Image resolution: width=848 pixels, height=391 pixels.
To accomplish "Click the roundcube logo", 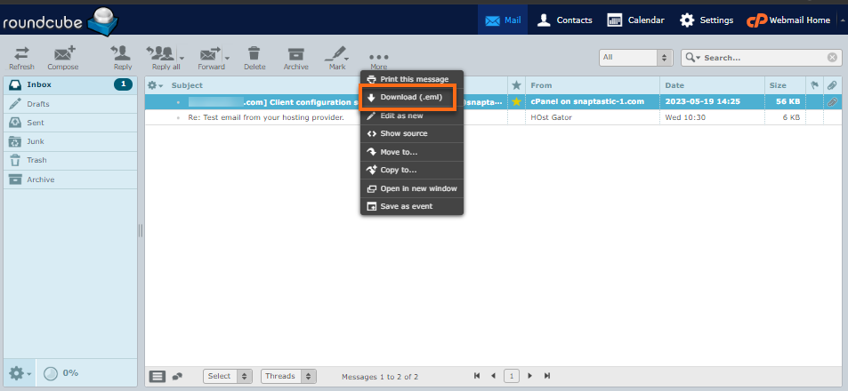I will [x=60, y=21].
